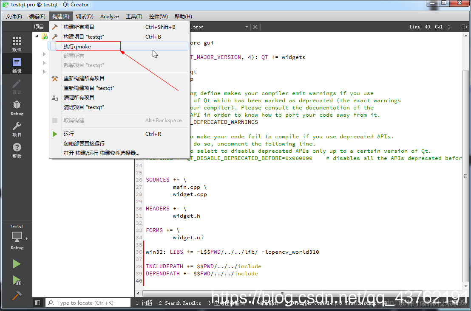Viewport: 471px width, 311px height.
Task: Open the 文件(F) menu
Action: coord(14,16)
